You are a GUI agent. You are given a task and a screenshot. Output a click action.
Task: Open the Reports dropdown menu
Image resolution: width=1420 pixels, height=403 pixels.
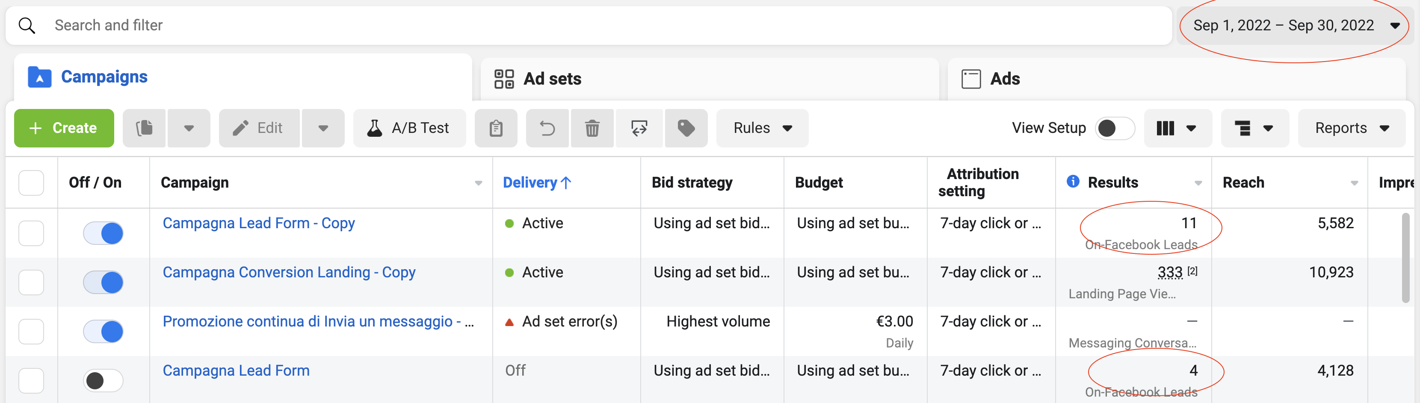pos(1351,128)
